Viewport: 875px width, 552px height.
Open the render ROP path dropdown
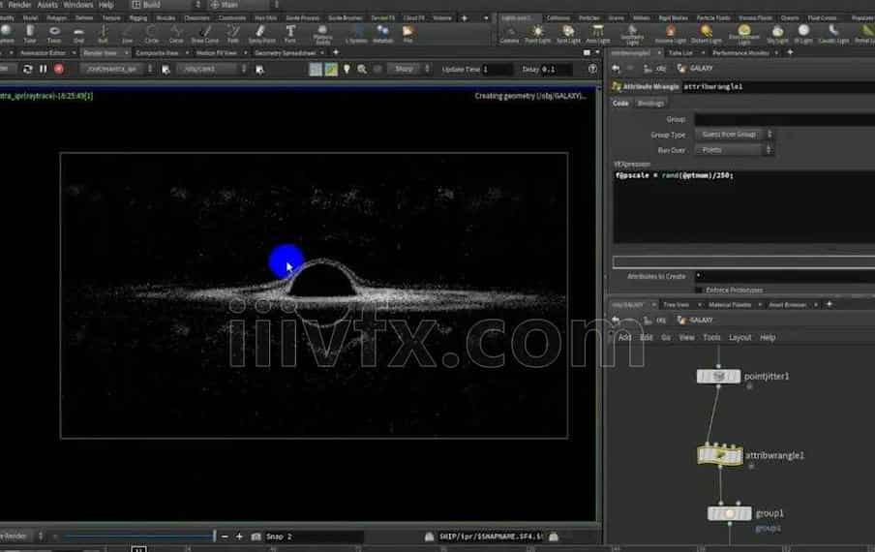[x=116, y=69]
